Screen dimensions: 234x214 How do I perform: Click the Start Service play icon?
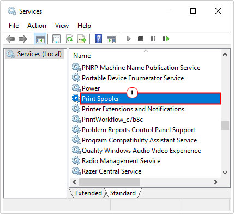click(129, 39)
